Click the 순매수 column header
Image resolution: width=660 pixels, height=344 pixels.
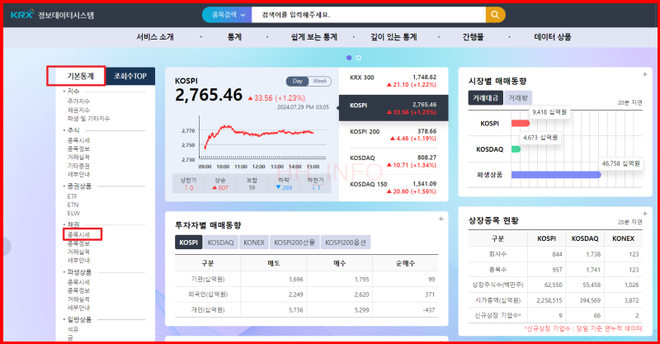click(x=405, y=263)
